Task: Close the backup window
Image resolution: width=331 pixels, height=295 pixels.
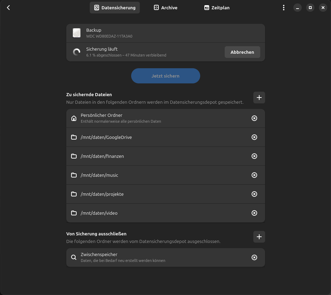Action: [323, 8]
